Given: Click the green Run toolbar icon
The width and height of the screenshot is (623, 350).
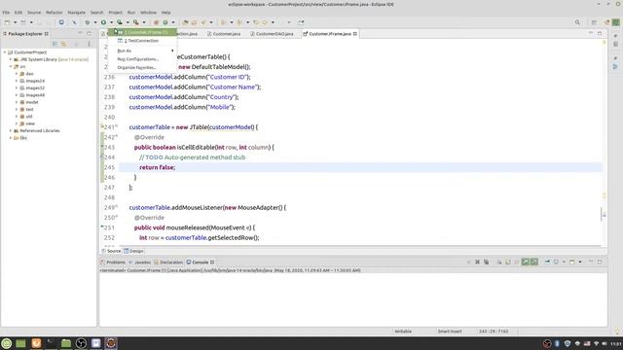Looking at the screenshot, I should pos(103,22).
